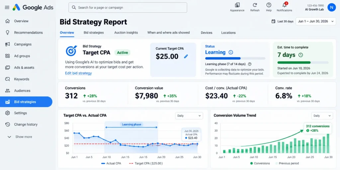Open the Appearance settings icon

coord(237,5)
